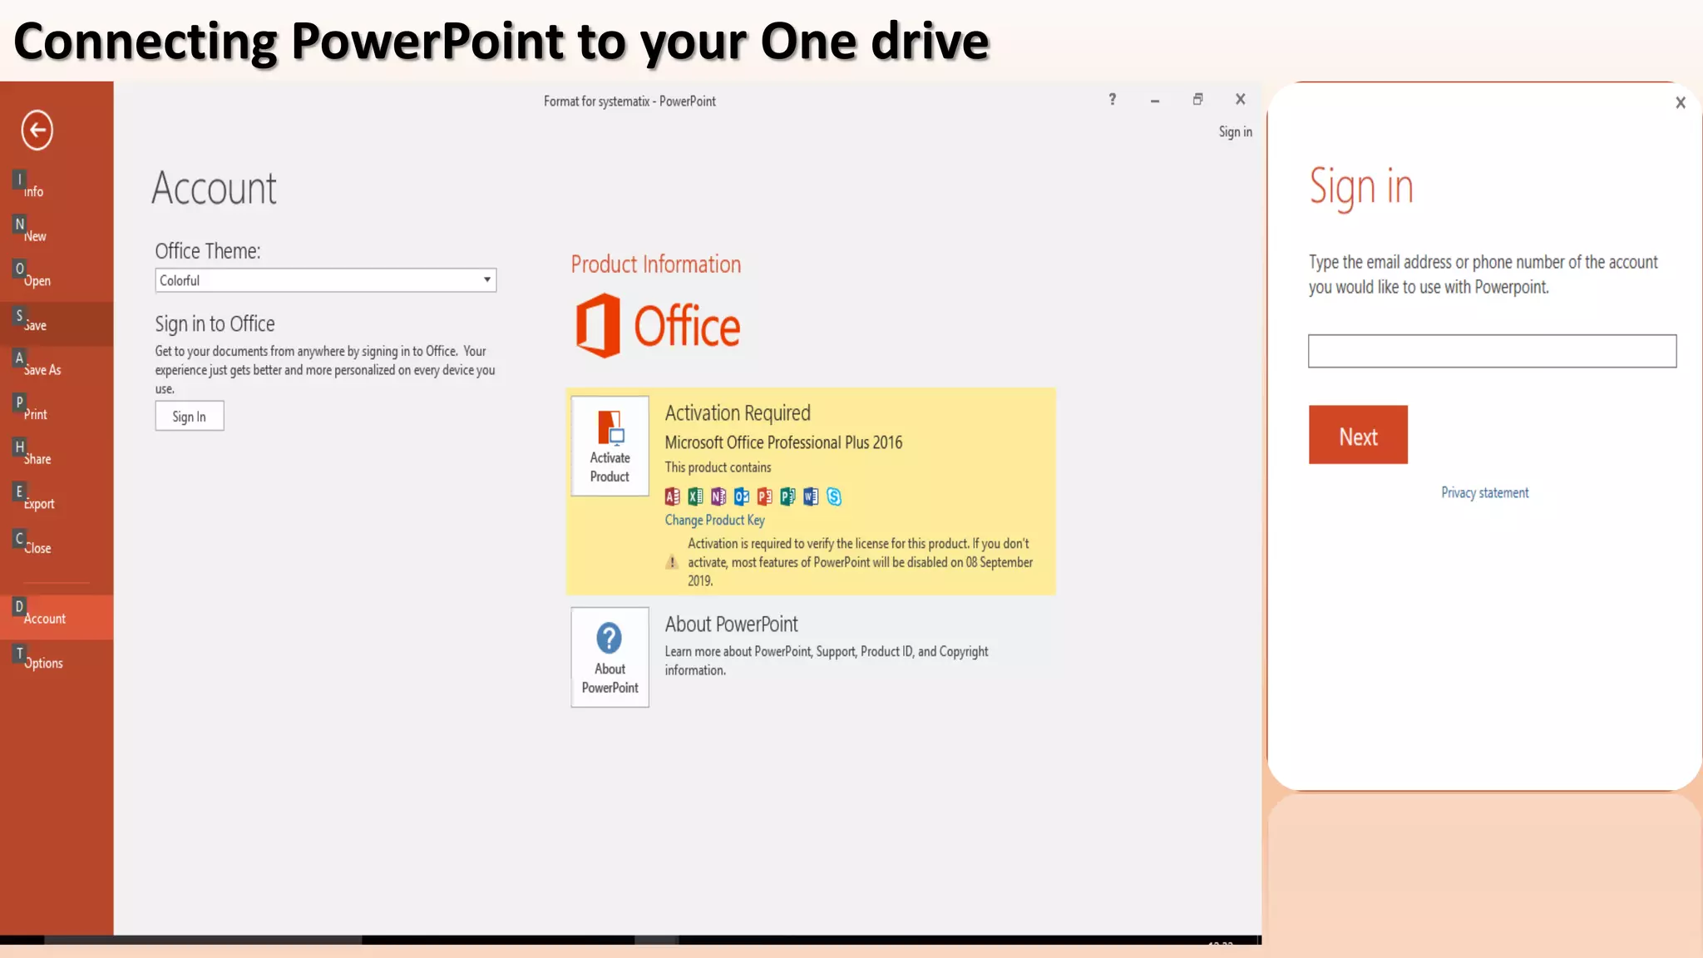The height and width of the screenshot is (958, 1703).
Task: Click the About PowerPoint question mark button
Action: tap(610, 657)
